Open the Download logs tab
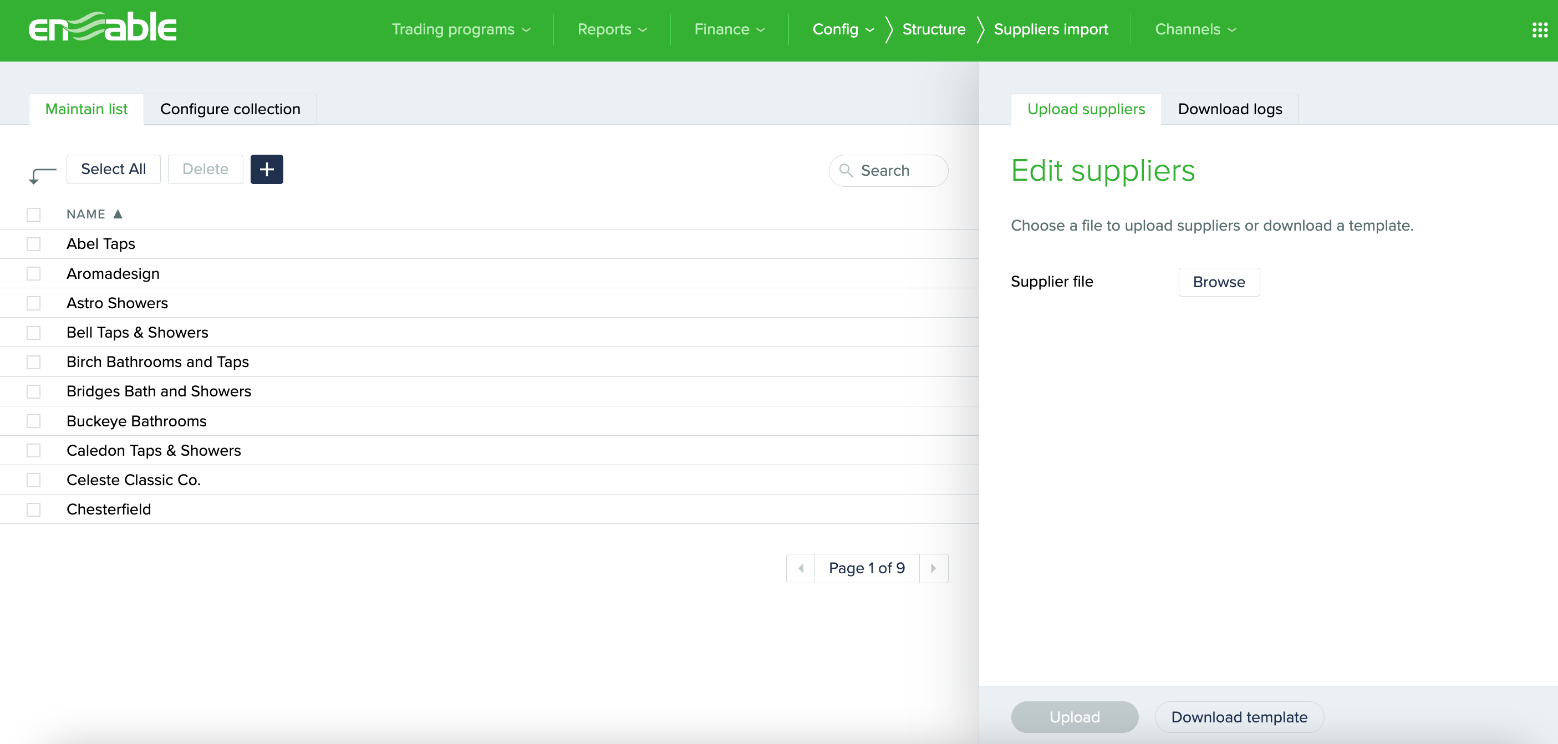 click(1230, 109)
